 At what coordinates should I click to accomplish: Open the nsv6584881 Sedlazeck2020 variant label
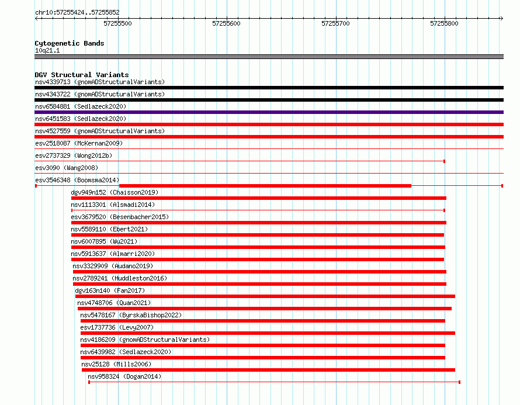pos(81,106)
